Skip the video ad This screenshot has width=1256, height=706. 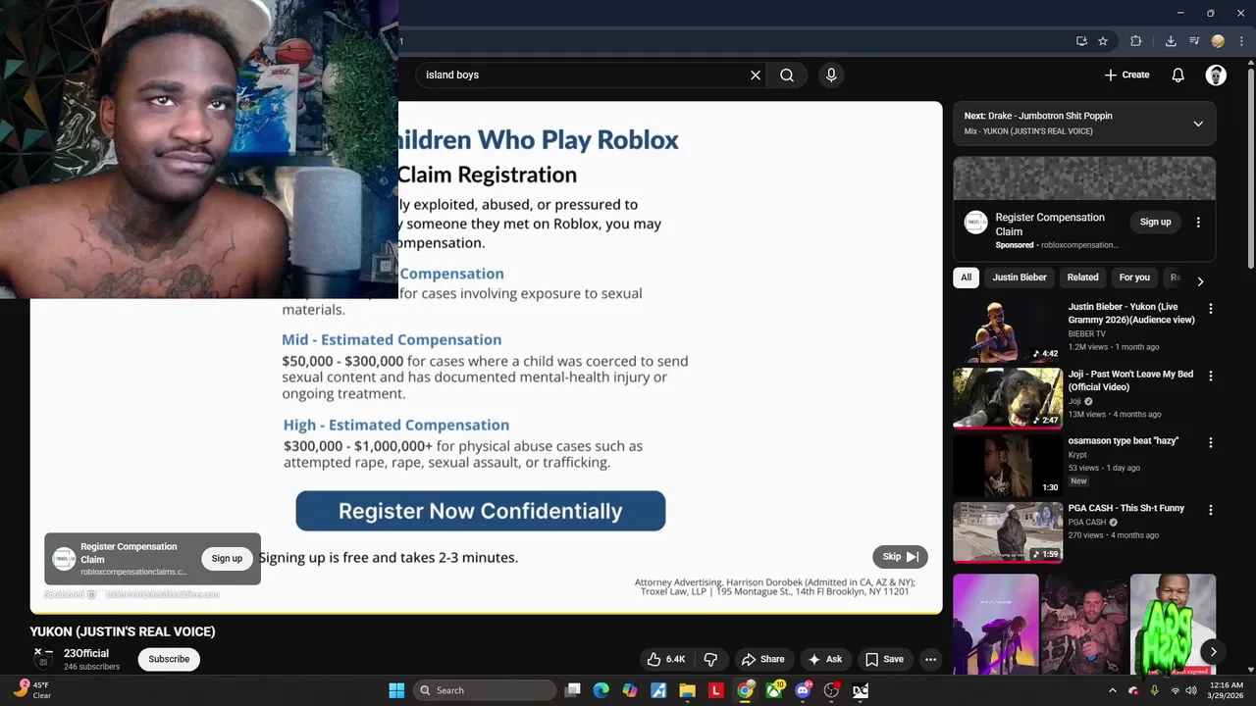pyautogui.click(x=900, y=557)
